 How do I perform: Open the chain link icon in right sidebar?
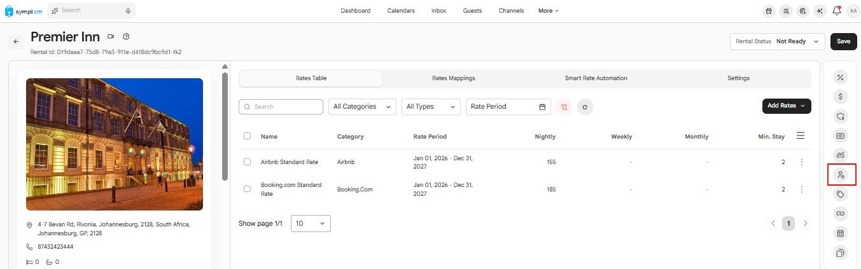coord(841,214)
